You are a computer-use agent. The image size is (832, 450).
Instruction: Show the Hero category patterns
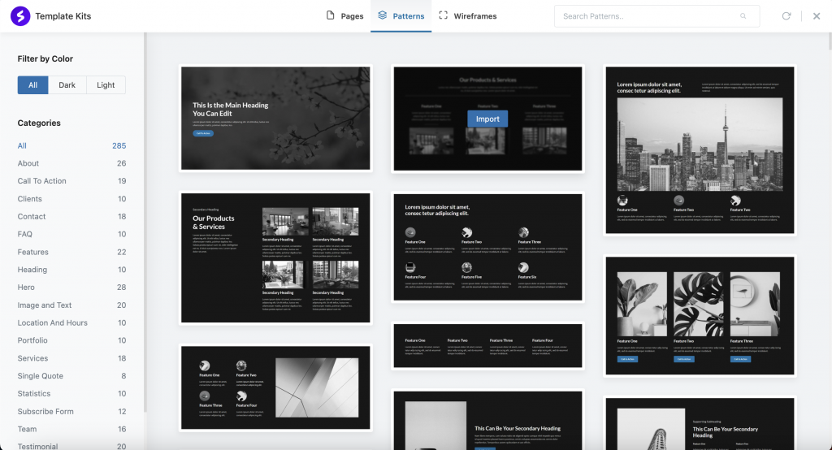71,287
